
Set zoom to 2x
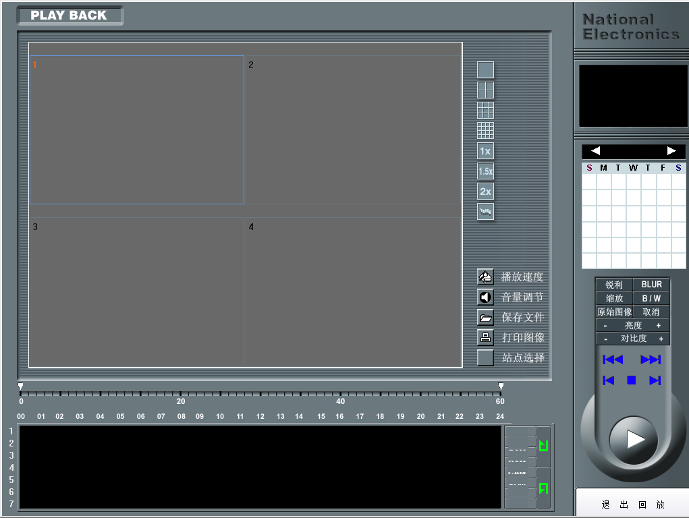[x=485, y=191]
